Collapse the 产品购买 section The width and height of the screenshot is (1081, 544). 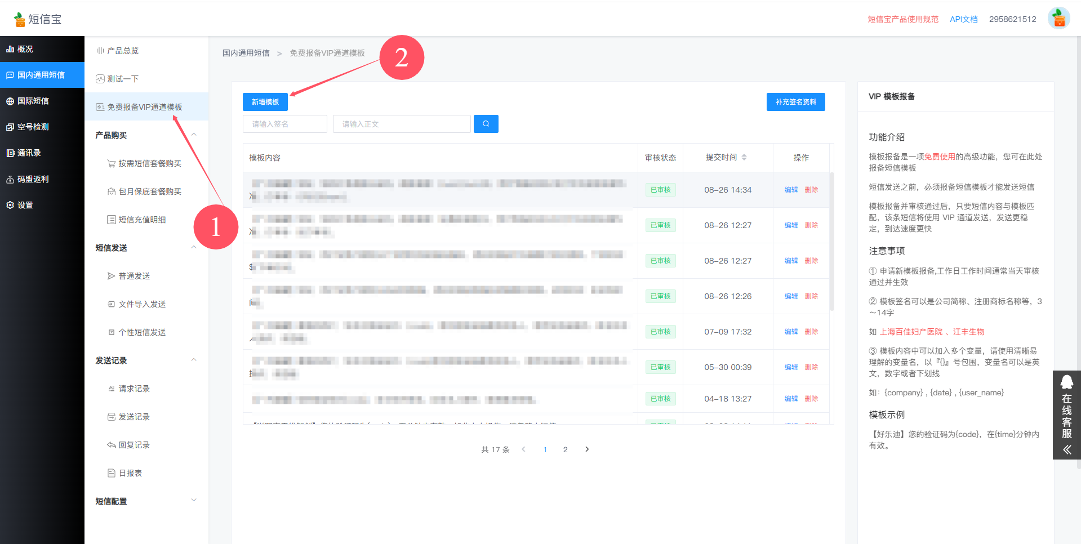coord(194,135)
